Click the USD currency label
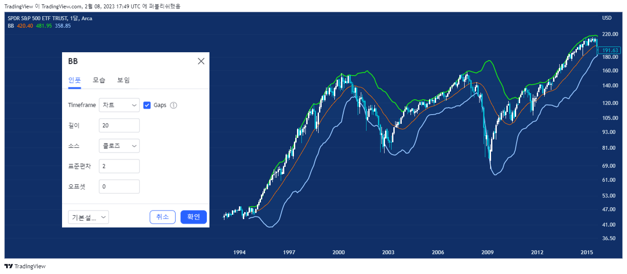This screenshot has width=627, height=274. [x=607, y=18]
